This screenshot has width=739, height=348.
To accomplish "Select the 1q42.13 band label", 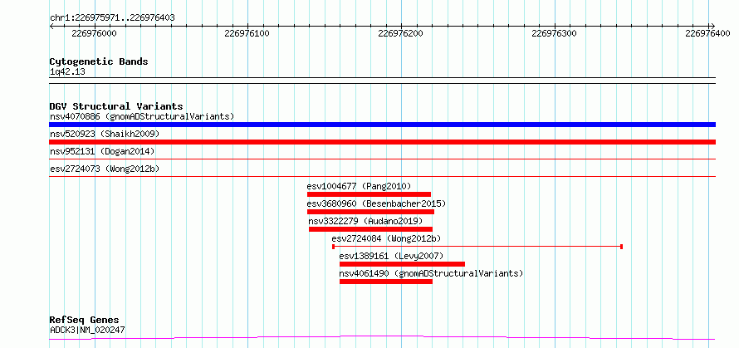I will pyautogui.click(x=67, y=72).
